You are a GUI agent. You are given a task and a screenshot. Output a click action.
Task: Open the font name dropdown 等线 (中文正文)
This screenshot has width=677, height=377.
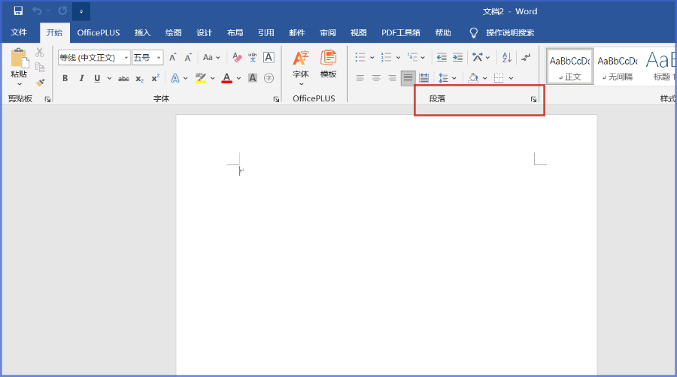click(x=126, y=58)
